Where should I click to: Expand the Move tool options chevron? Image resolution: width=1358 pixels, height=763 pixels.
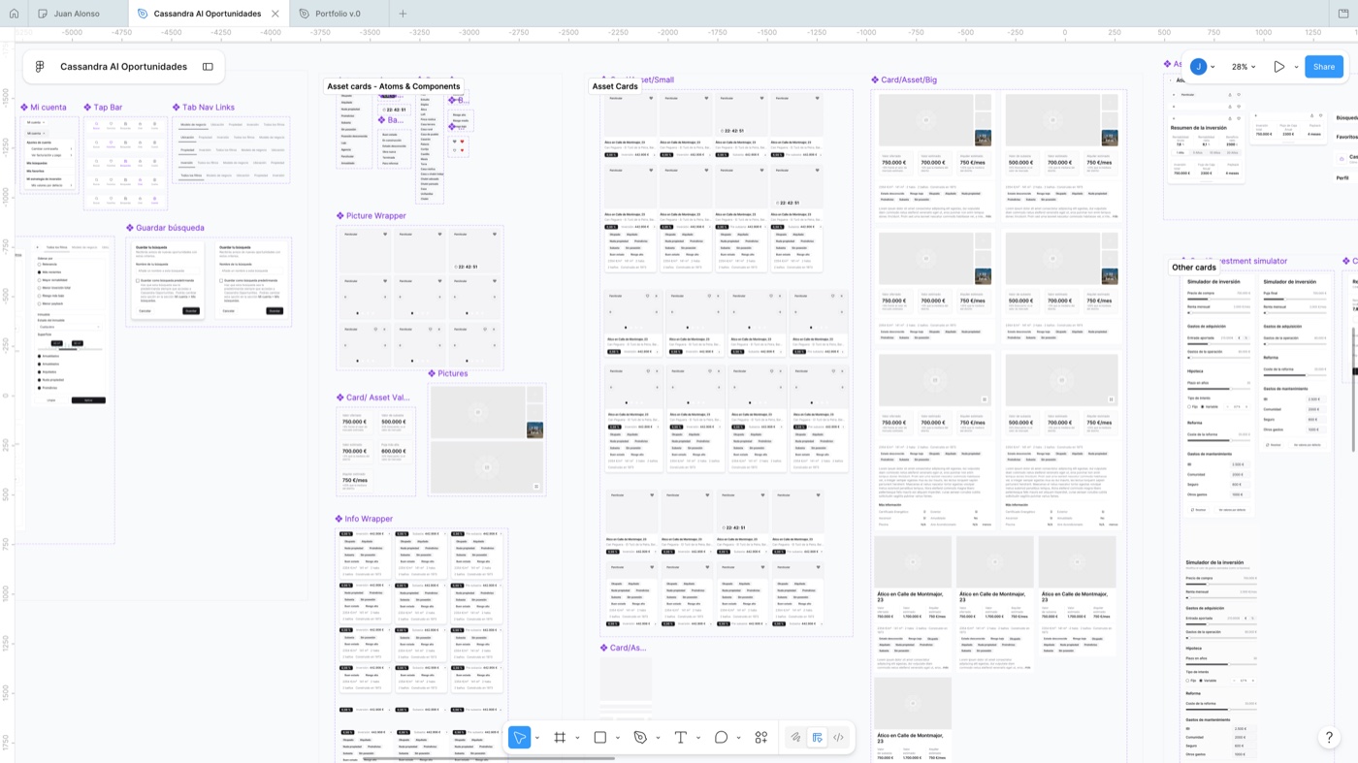tap(537, 739)
